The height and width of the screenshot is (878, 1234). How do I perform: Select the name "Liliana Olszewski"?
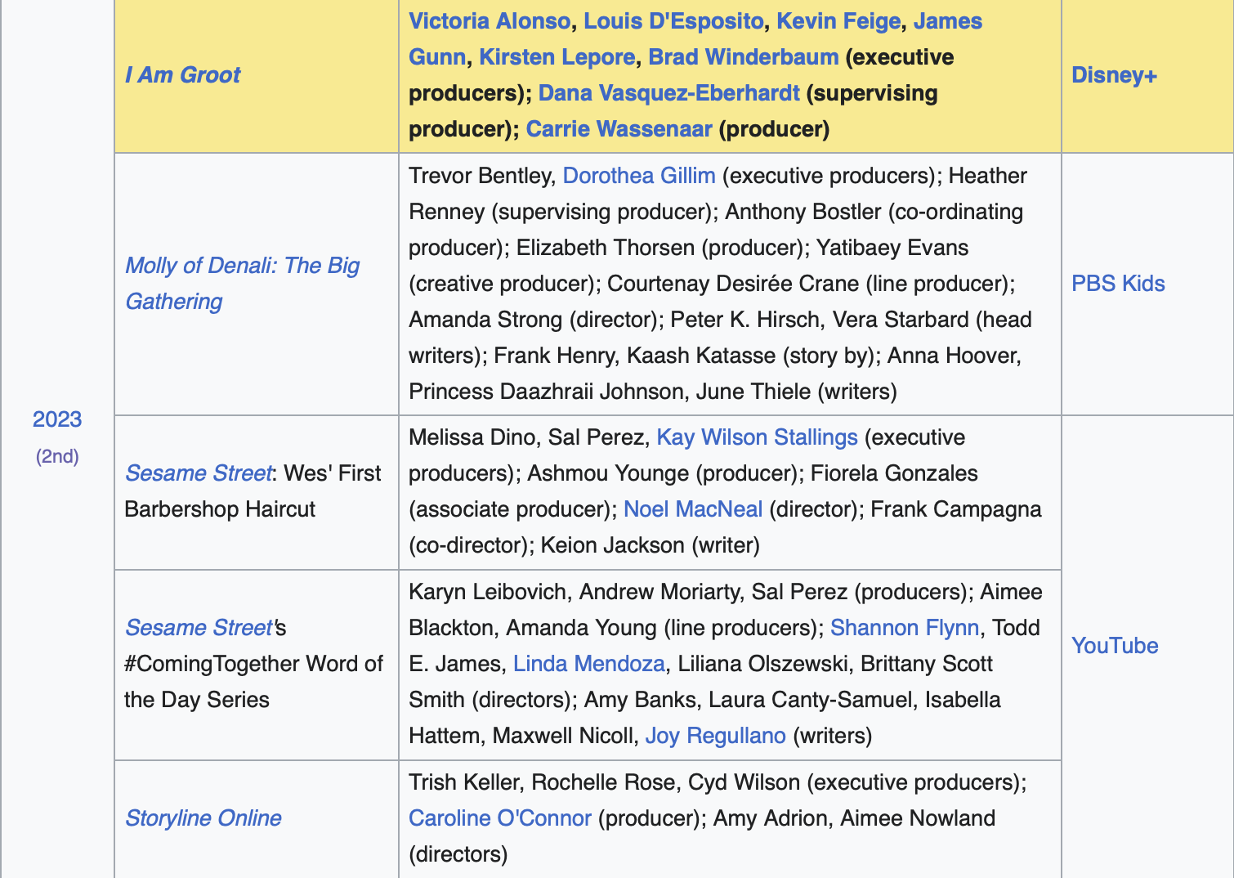pyautogui.click(x=763, y=664)
